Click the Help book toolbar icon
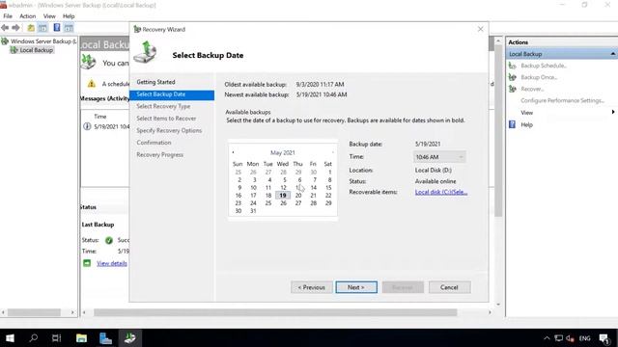 (x=57, y=28)
